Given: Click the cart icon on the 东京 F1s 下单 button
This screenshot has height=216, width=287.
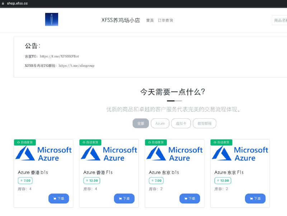Looking at the screenshot, I should pyautogui.click(x=251, y=198).
